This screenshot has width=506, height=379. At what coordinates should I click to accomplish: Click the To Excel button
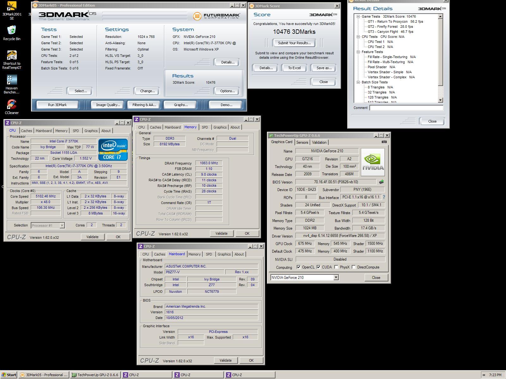[294, 68]
